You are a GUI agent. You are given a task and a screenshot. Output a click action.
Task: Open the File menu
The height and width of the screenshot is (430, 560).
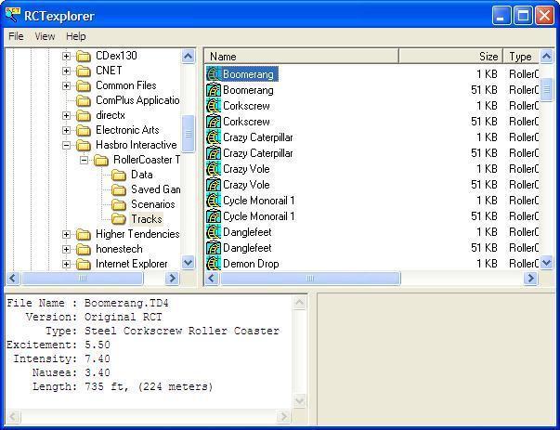pos(16,36)
